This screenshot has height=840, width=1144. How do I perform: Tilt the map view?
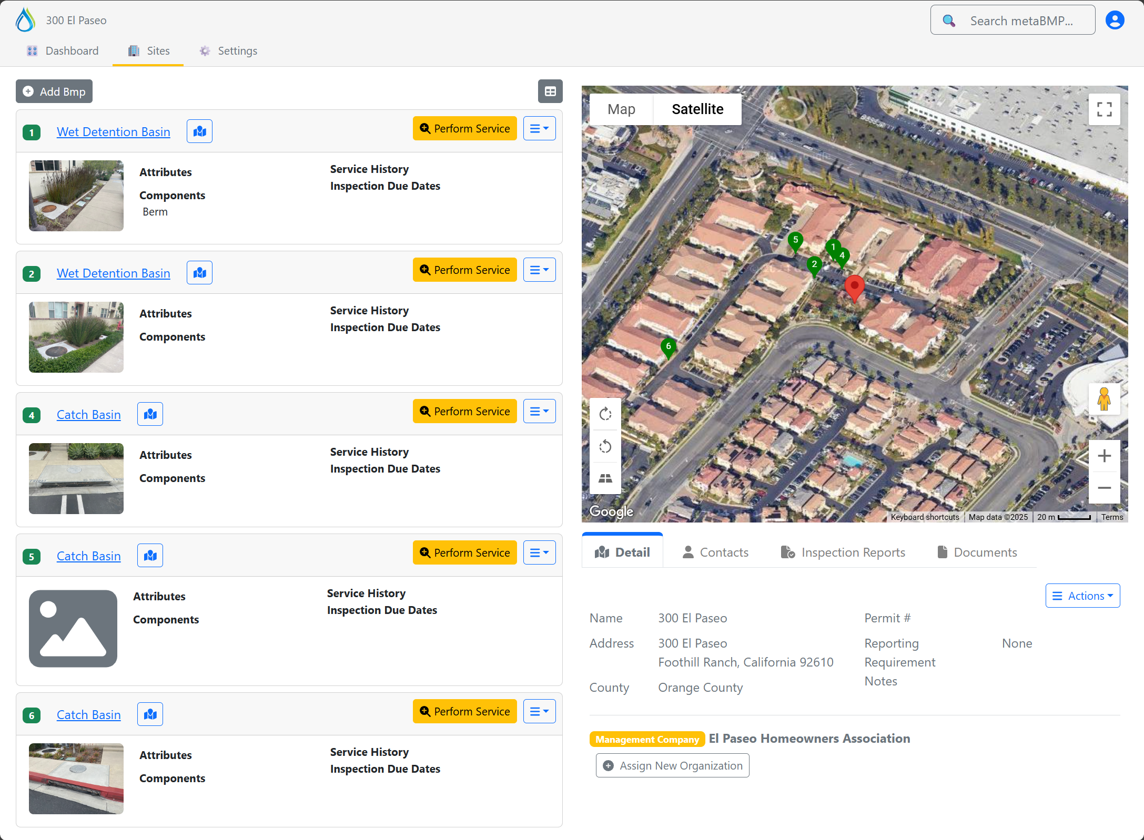(x=605, y=478)
